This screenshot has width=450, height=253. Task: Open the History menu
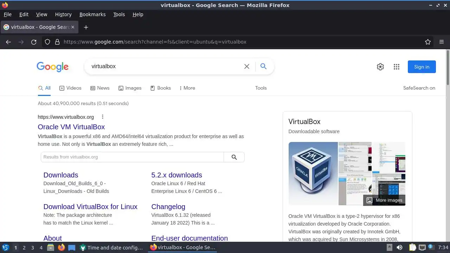click(x=63, y=14)
